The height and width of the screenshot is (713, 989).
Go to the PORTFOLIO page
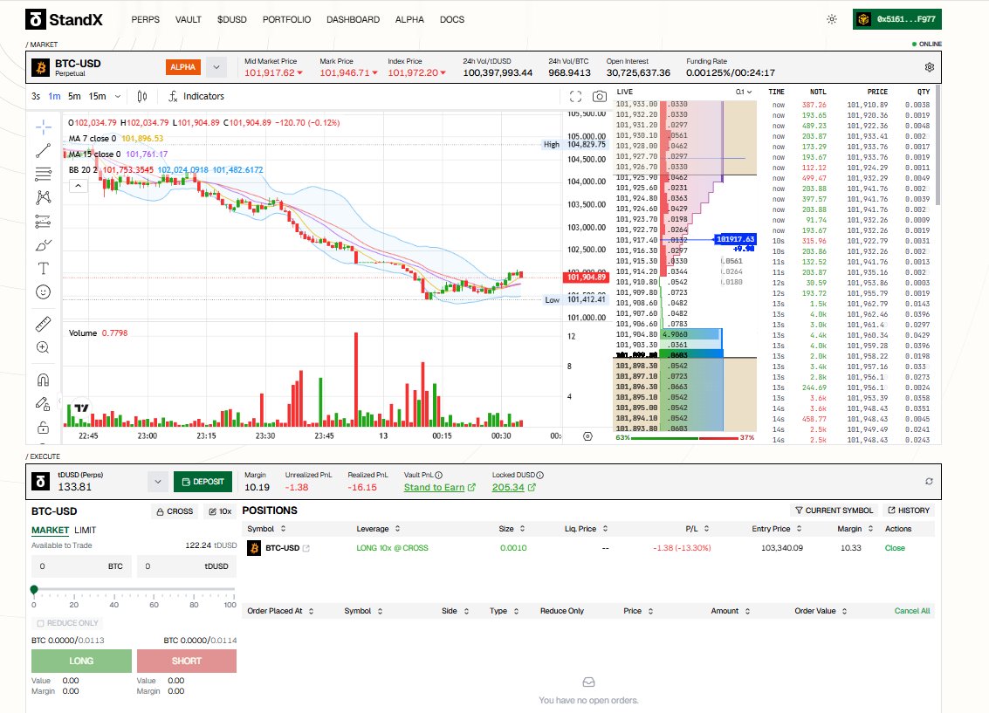(x=287, y=19)
